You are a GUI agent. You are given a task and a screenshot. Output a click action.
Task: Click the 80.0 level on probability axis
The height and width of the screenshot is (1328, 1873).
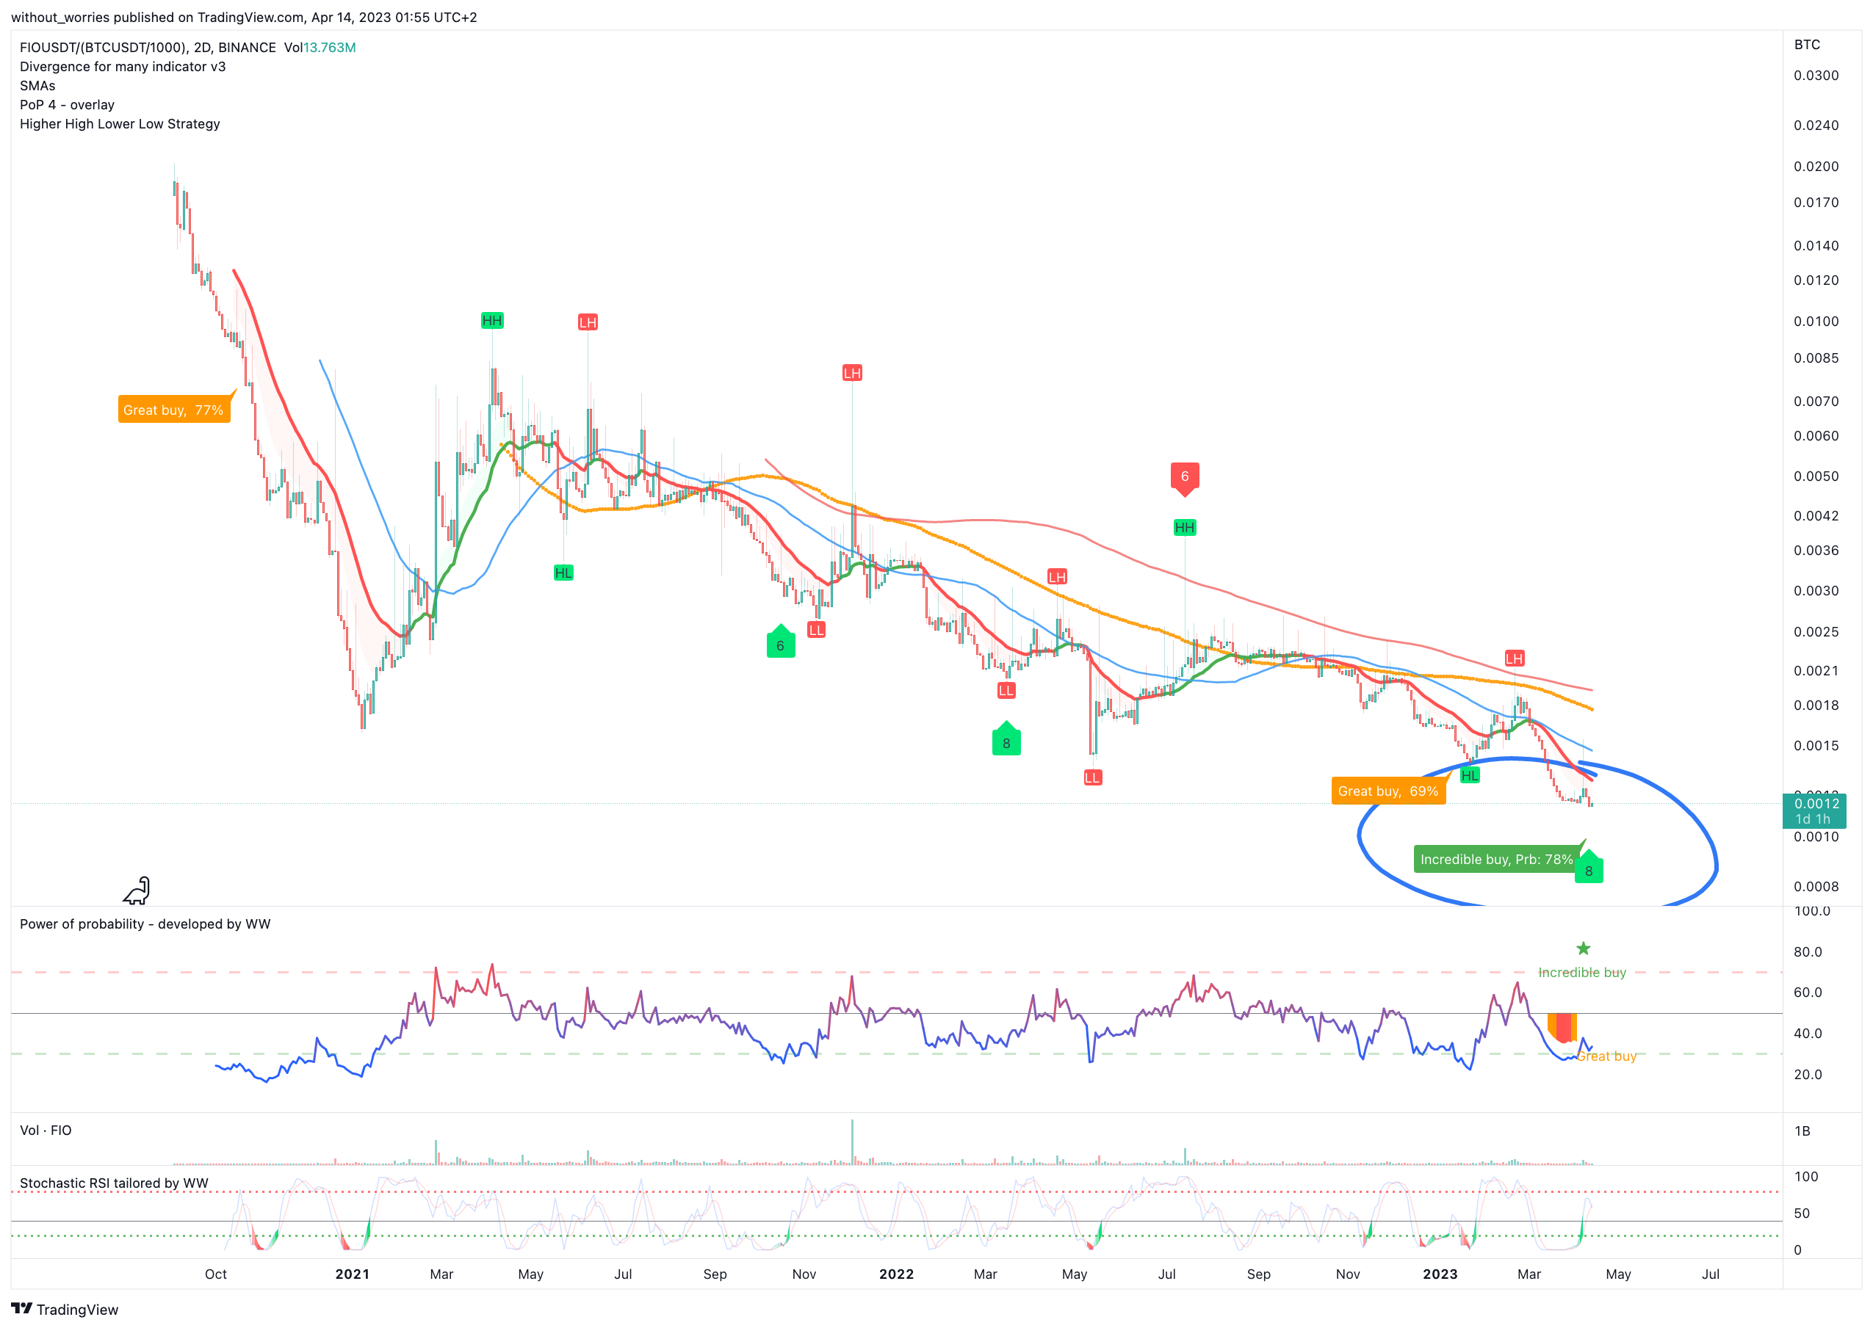[x=1808, y=952]
